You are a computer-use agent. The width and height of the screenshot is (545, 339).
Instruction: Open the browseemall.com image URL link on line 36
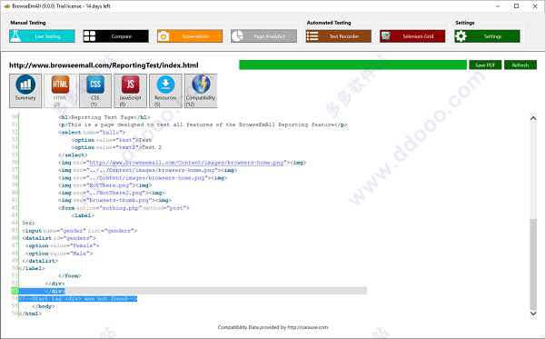[x=186, y=163]
